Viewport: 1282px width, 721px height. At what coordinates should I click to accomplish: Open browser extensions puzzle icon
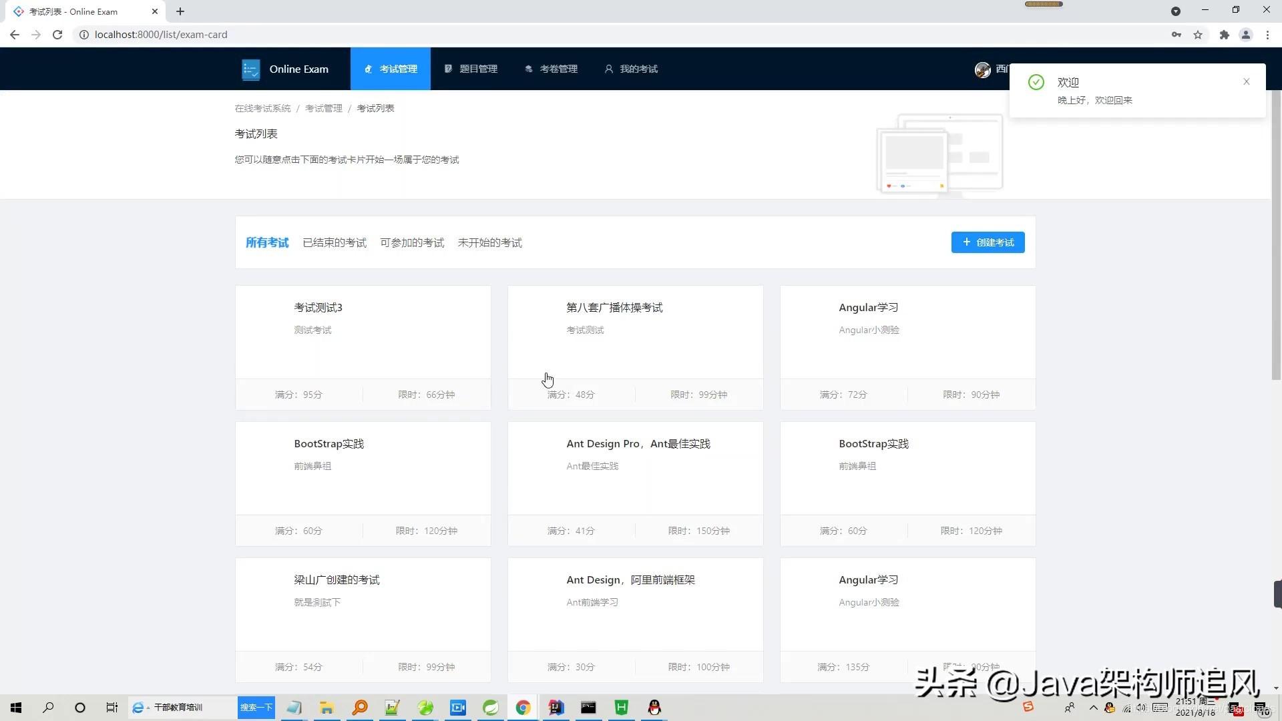pyautogui.click(x=1224, y=35)
